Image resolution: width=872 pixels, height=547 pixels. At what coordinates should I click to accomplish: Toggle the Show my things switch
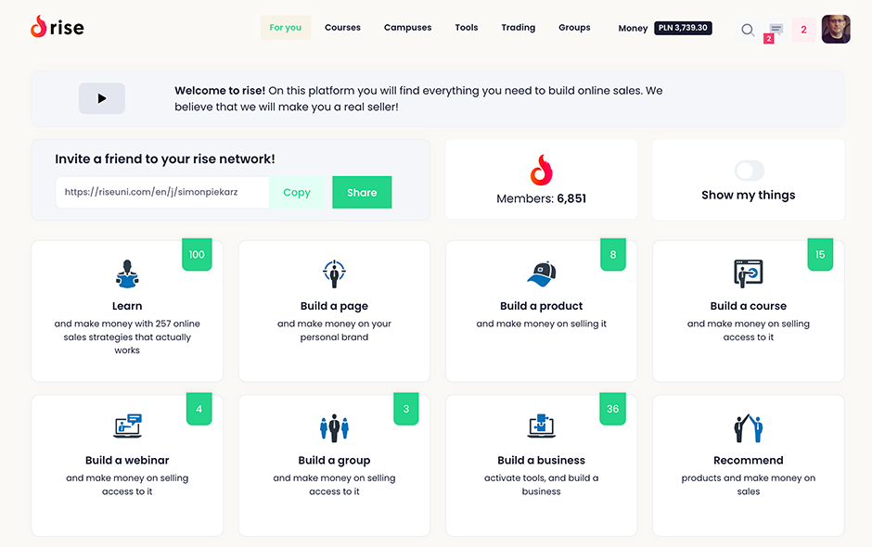click(x=749, y=171)
